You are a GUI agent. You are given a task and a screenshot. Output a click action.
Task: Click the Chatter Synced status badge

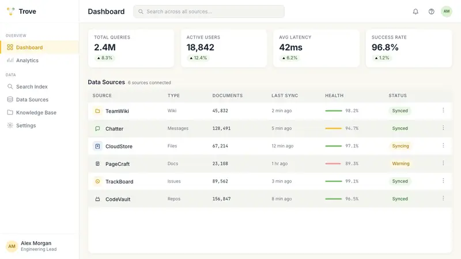[400, 128]
